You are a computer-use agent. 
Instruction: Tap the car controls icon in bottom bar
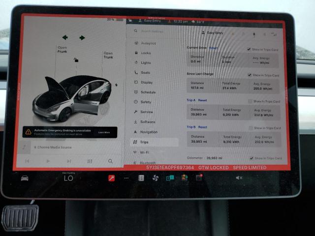25,178
